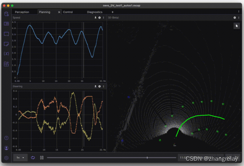Open Steering panel settings gear
The width and height of the screenshot is (244, 166).
click(x=99, y=86)
